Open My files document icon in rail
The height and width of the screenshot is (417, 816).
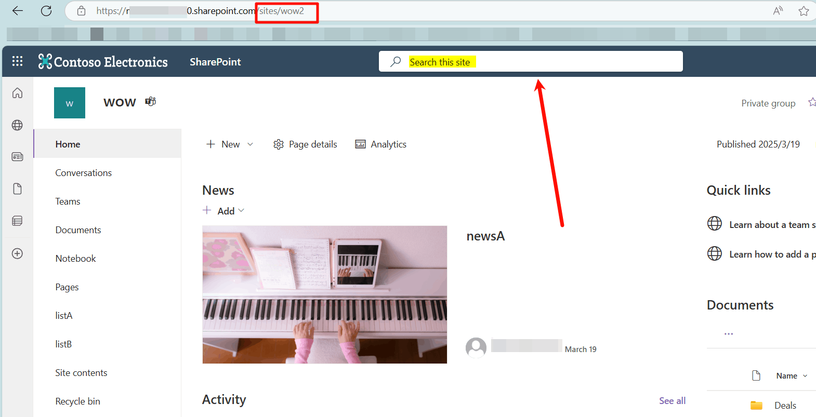click(17, 189)
